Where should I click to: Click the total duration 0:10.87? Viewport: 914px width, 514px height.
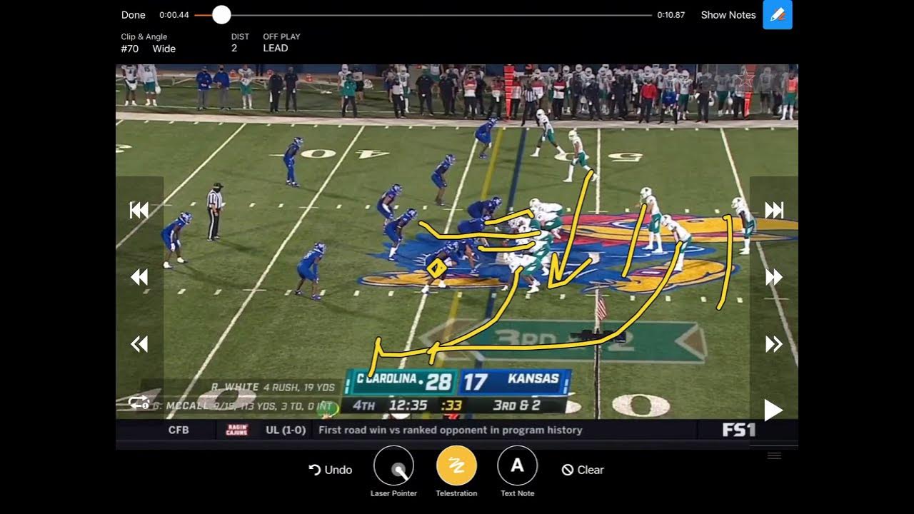(671, 15)
